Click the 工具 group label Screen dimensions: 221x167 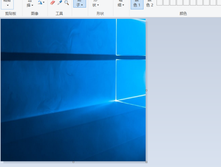(x=59, y=14)
